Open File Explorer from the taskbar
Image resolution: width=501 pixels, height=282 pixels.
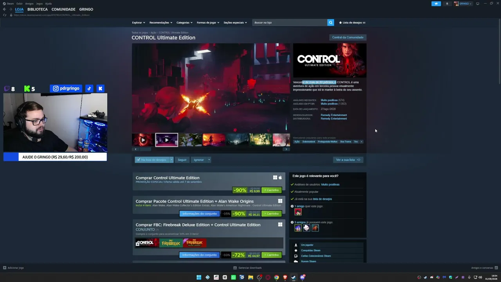[250, 277]
